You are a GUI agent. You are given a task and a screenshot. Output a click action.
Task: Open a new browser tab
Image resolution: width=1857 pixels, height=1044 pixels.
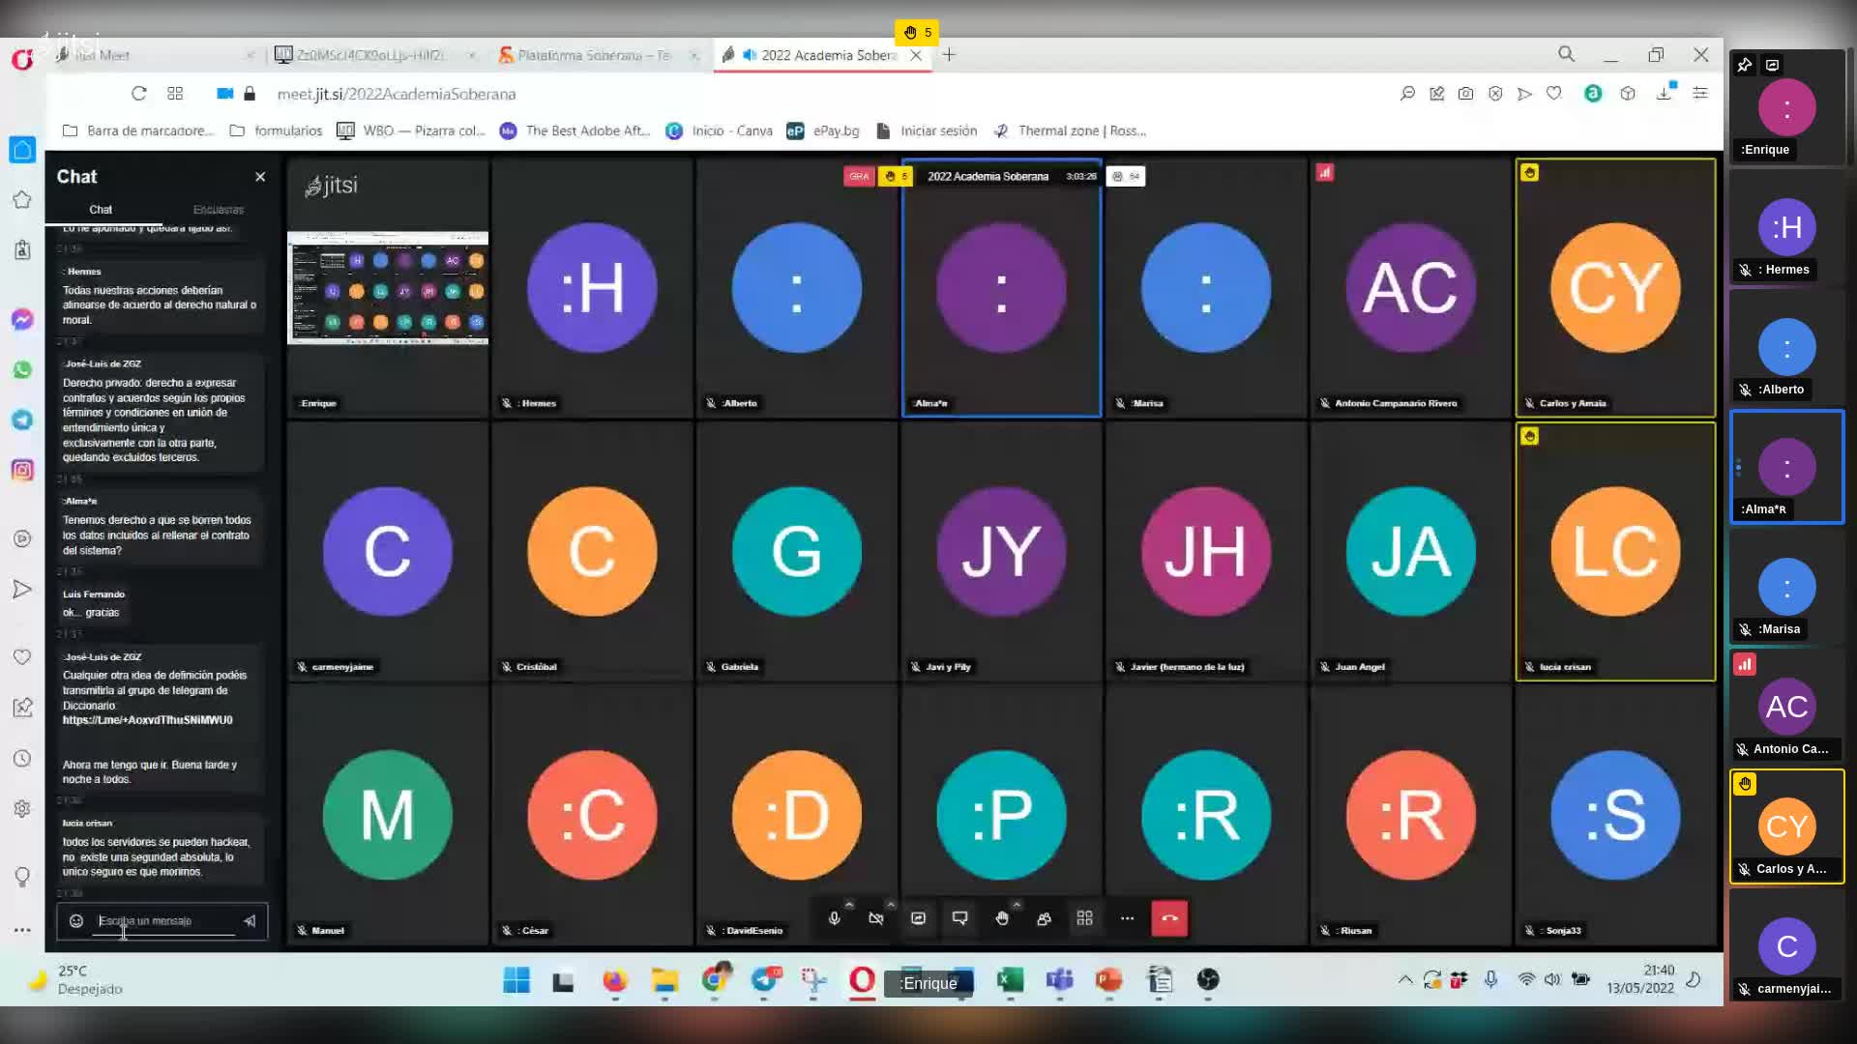click(949, 55)
